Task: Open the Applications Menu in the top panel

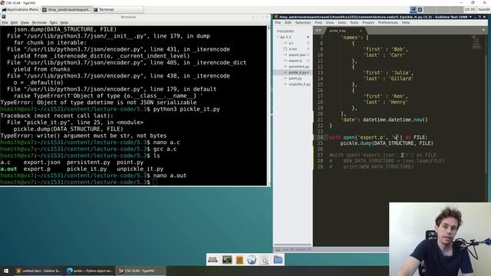Action: coord(21,10)
